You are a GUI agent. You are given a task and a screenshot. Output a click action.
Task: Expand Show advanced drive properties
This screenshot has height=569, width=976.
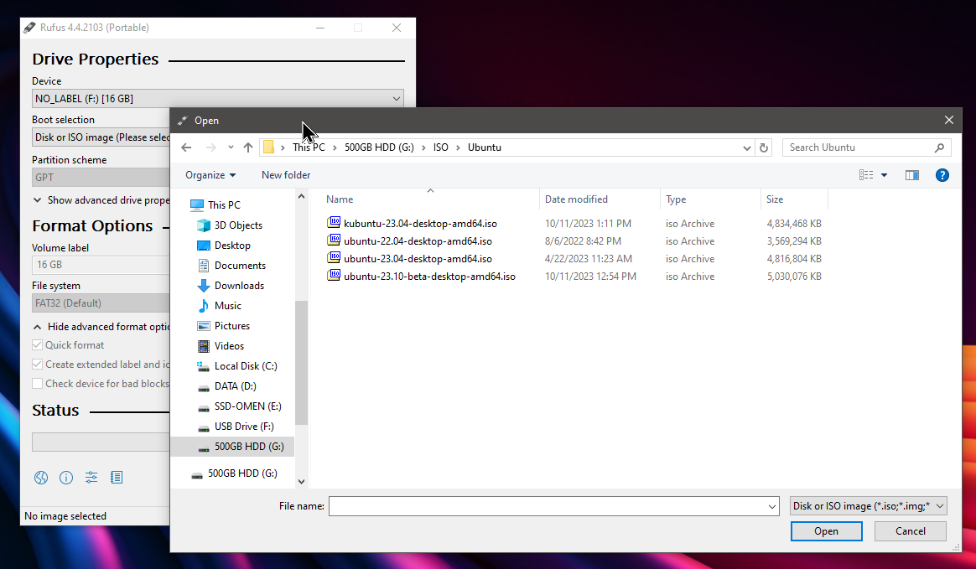(38, 200)
